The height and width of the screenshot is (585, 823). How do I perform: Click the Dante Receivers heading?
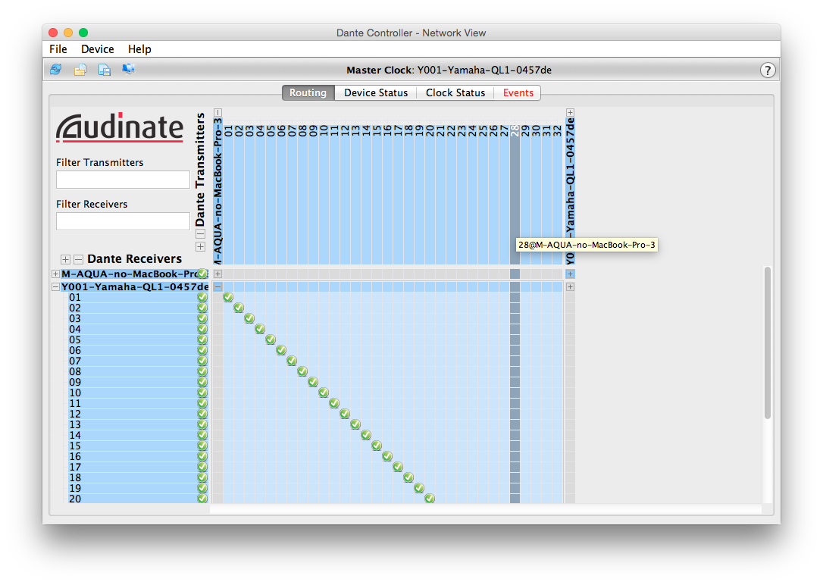tap(134, 258)
